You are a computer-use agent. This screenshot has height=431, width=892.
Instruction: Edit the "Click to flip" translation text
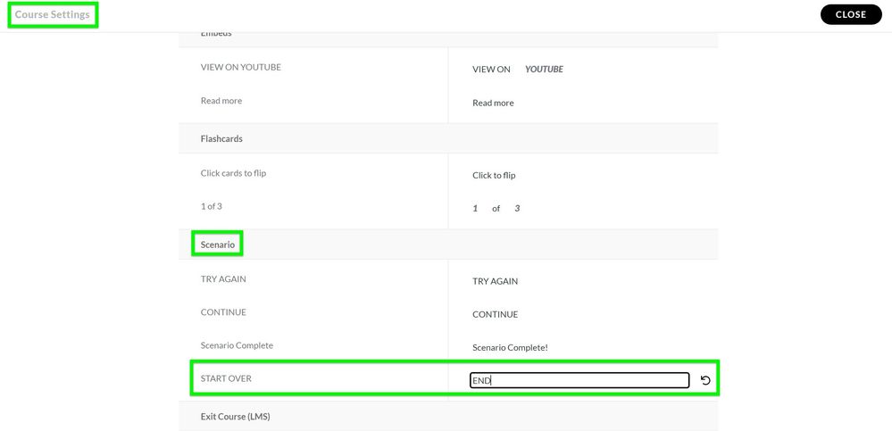click(x=494, y=176)
